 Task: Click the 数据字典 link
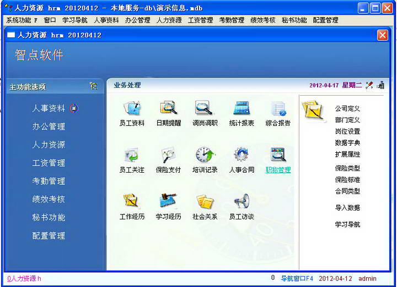pos(347,142)
